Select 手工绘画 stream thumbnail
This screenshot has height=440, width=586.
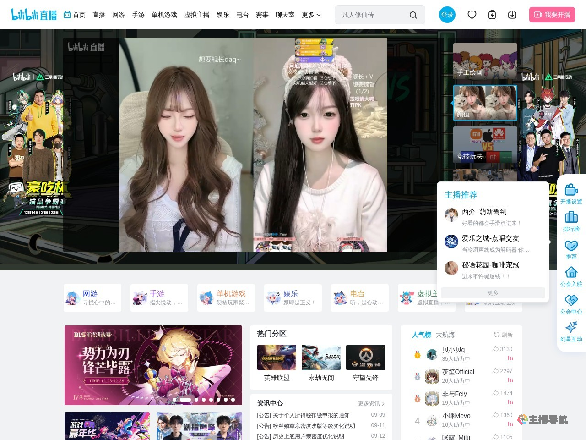[485, 61]
